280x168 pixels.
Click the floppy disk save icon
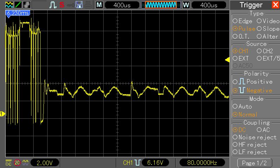pos(79,5)
